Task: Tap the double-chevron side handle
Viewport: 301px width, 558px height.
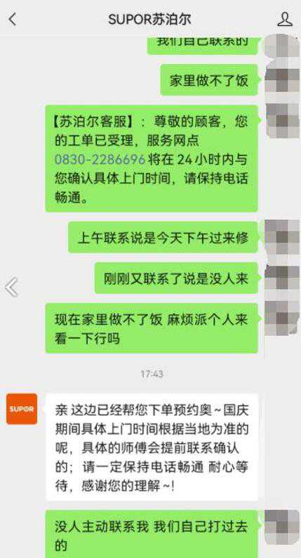Action: [11, 287]
